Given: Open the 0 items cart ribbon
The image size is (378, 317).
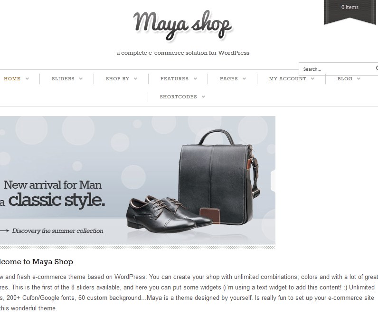Looking at the screenshot, I should 350,11.
